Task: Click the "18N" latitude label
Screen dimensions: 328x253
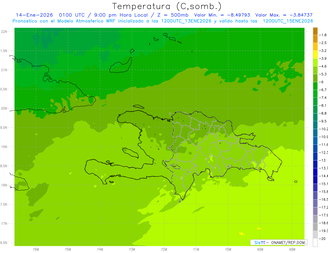Action: (x=4, y=185)
